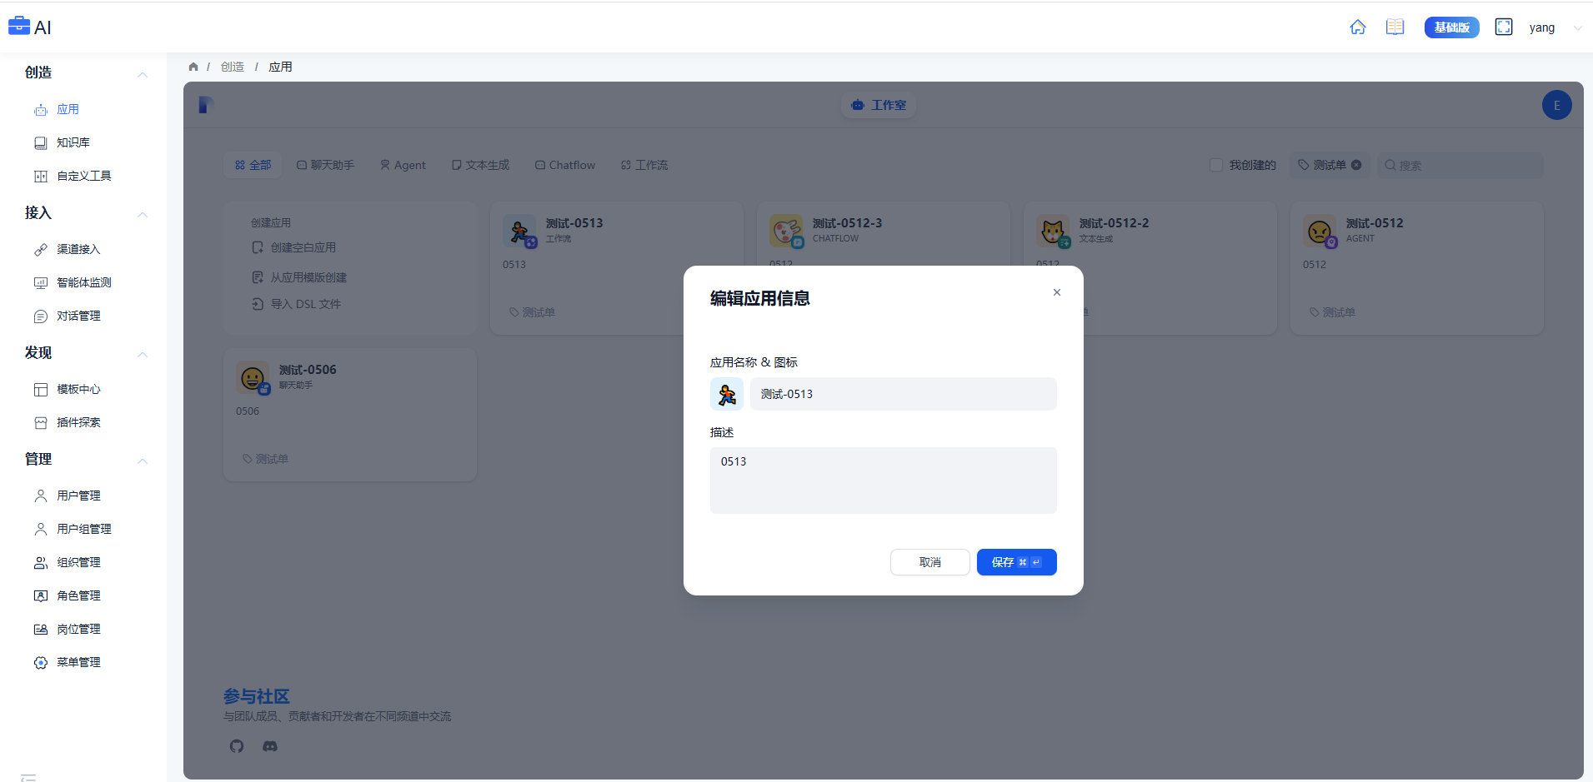Screen dimensions: 1593x782
Task: Click the 用户管理 sidebar icon
Action: (x=40, y=496)
